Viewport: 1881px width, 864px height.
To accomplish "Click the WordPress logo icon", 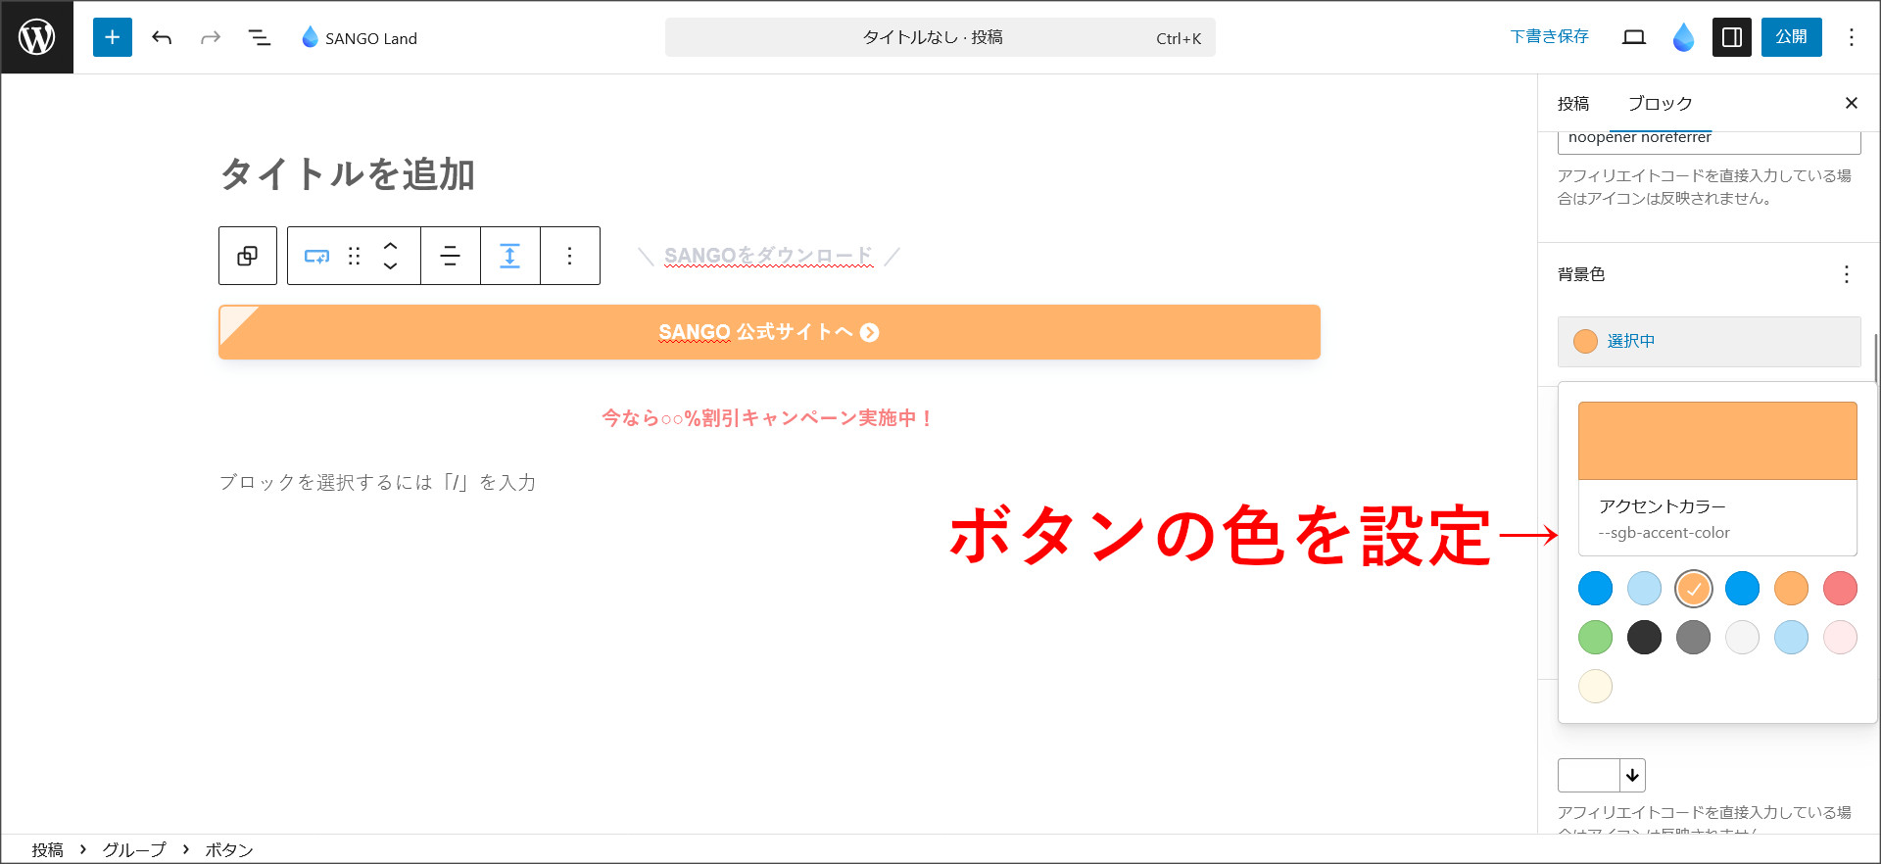I will 37,37.
